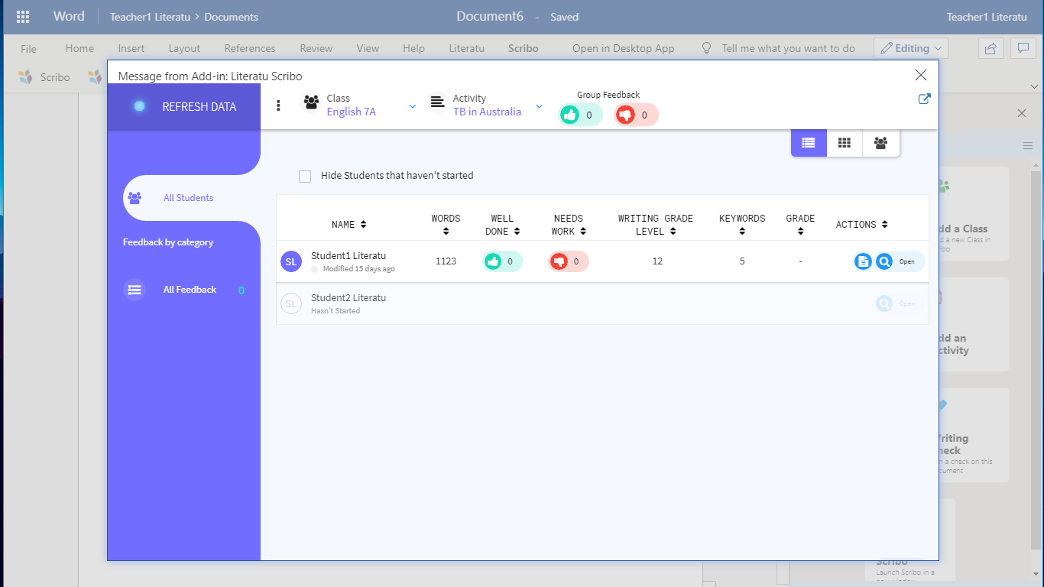This screenshot has width=1044, height=587.
Task: Click the All Feedback list icon
Action: pyautogui.click(x=135, y=290)
